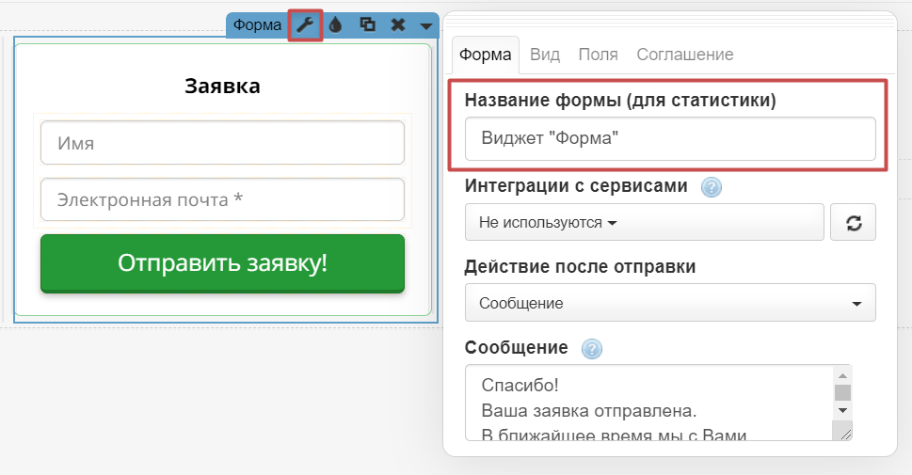This screenshot has height=475, width=912.
Task: Click into the Имя field
Action: click(222, 144)
